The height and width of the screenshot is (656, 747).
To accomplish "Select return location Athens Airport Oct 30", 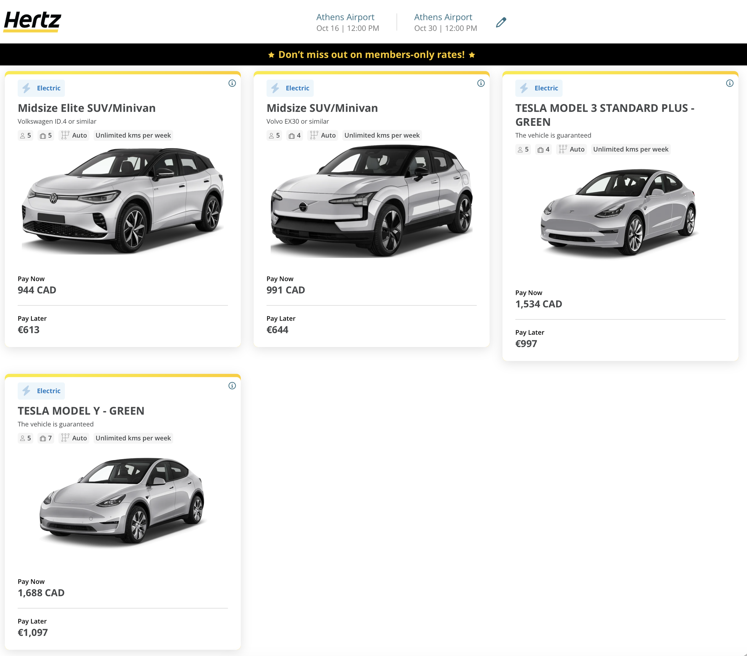I will (x=446, y=22).
